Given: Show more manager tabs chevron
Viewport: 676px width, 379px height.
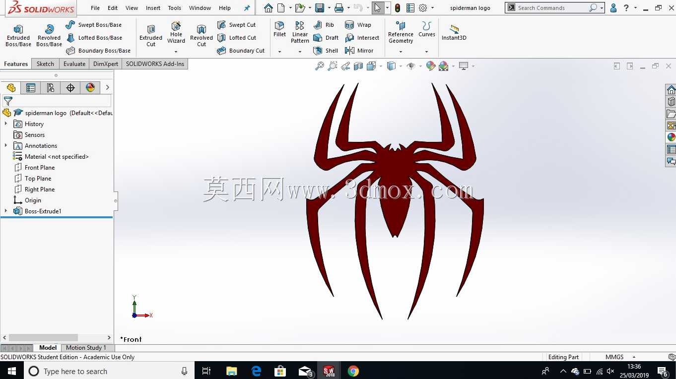Looking at the screenshot, I should click(108, 88).
